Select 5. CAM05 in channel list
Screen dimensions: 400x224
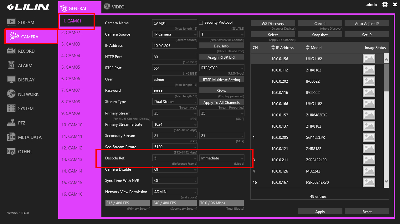[x=71, y=67]
